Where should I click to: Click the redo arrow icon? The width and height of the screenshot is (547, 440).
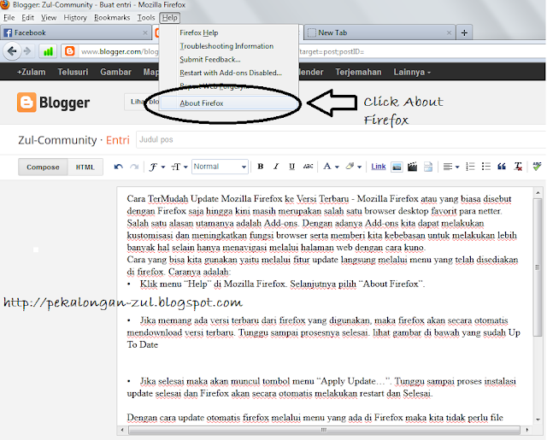[x=134, y=167]
